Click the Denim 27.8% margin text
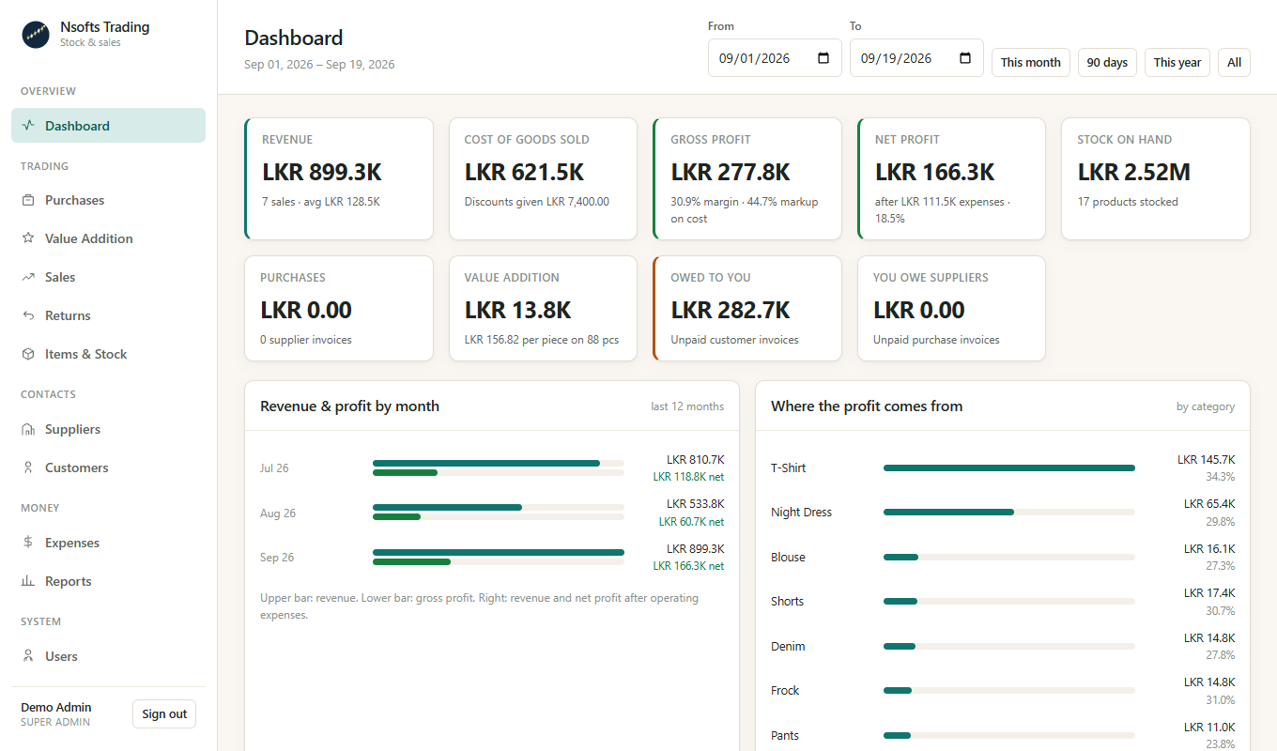This screenshot has height=751, width=1277. [1221, 655]
